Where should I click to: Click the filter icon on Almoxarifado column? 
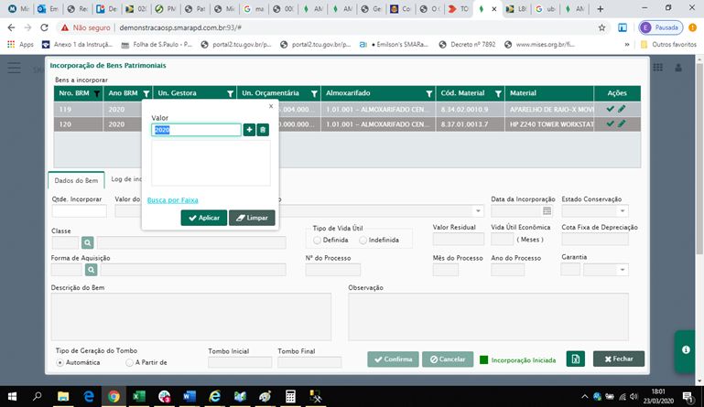(428, 93)
